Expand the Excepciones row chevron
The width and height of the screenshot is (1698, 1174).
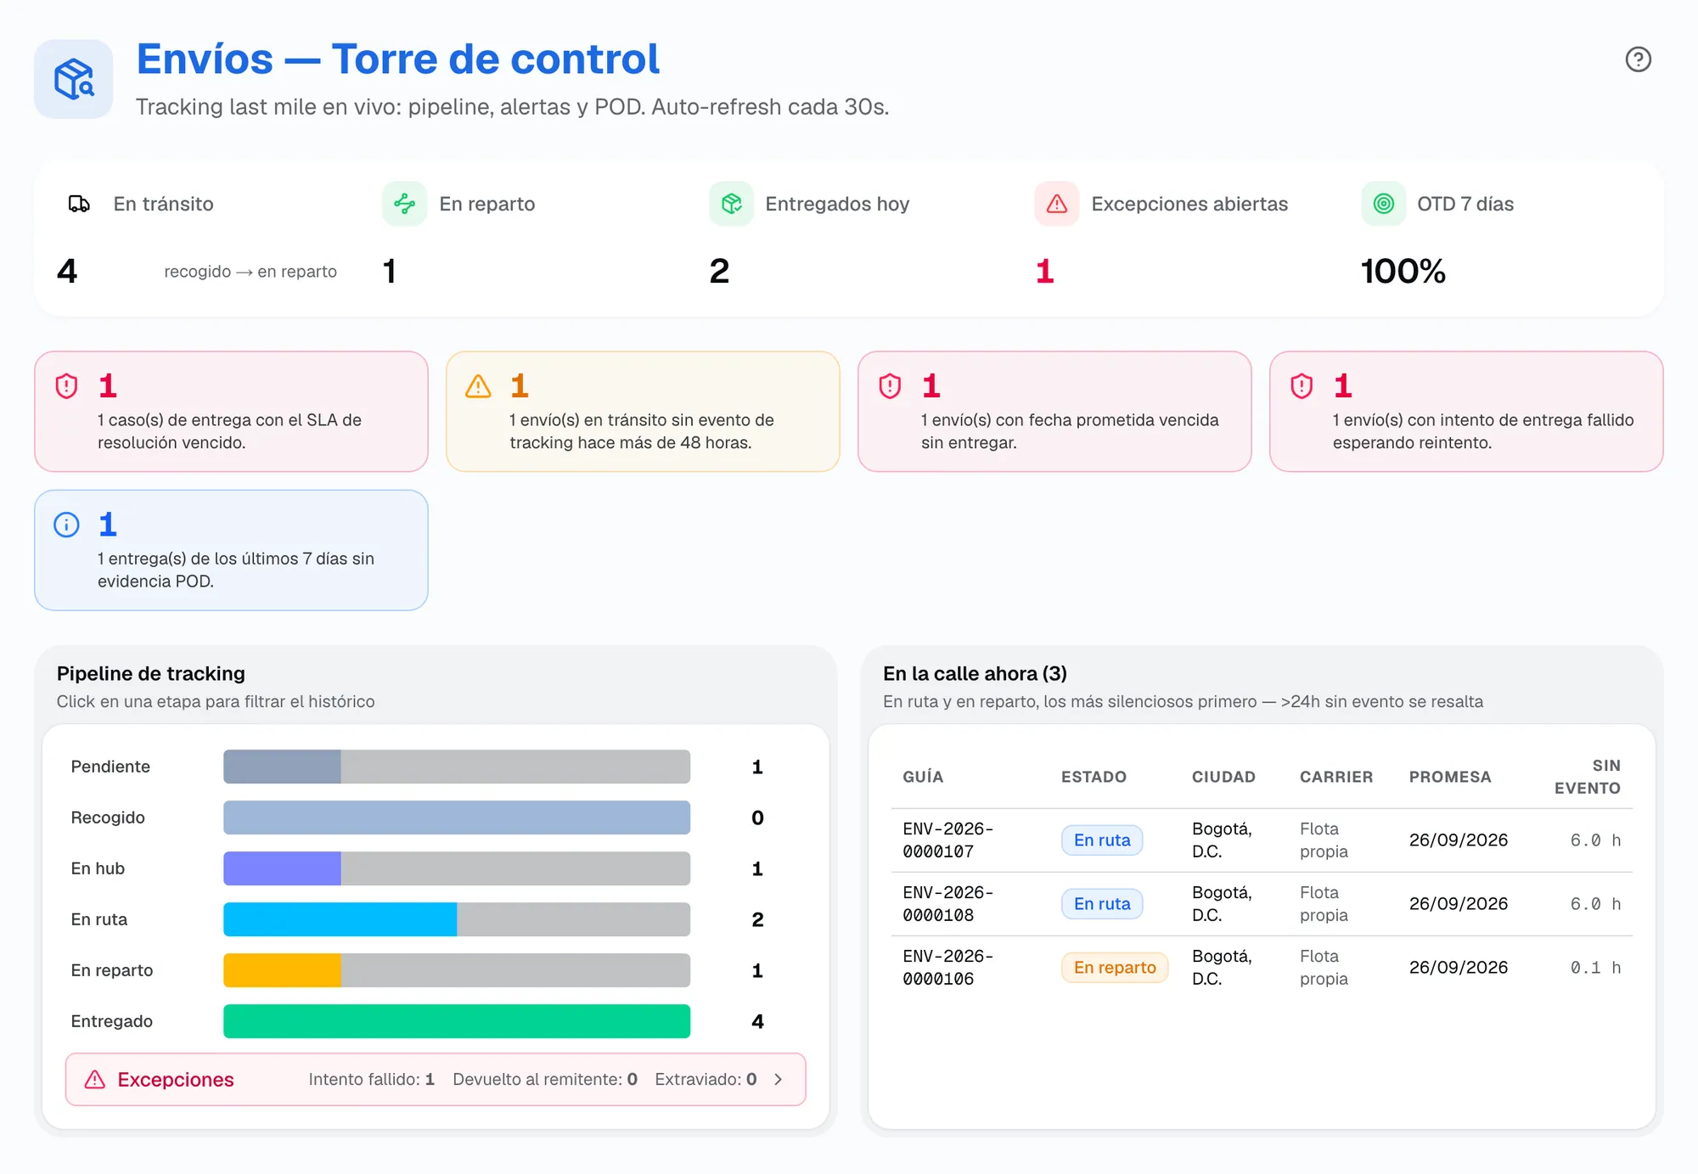point(779,1080)
